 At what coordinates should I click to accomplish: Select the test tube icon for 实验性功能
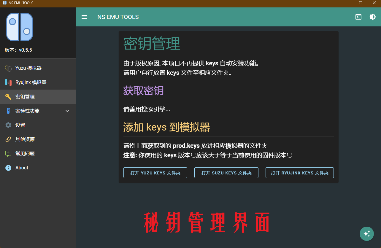point(8,111)
